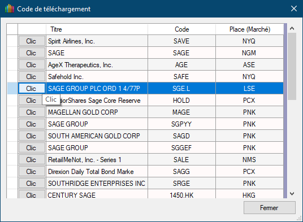Click the scroll up arrow of the list
The image size is (303, 222).
click(x=292, y=28)
